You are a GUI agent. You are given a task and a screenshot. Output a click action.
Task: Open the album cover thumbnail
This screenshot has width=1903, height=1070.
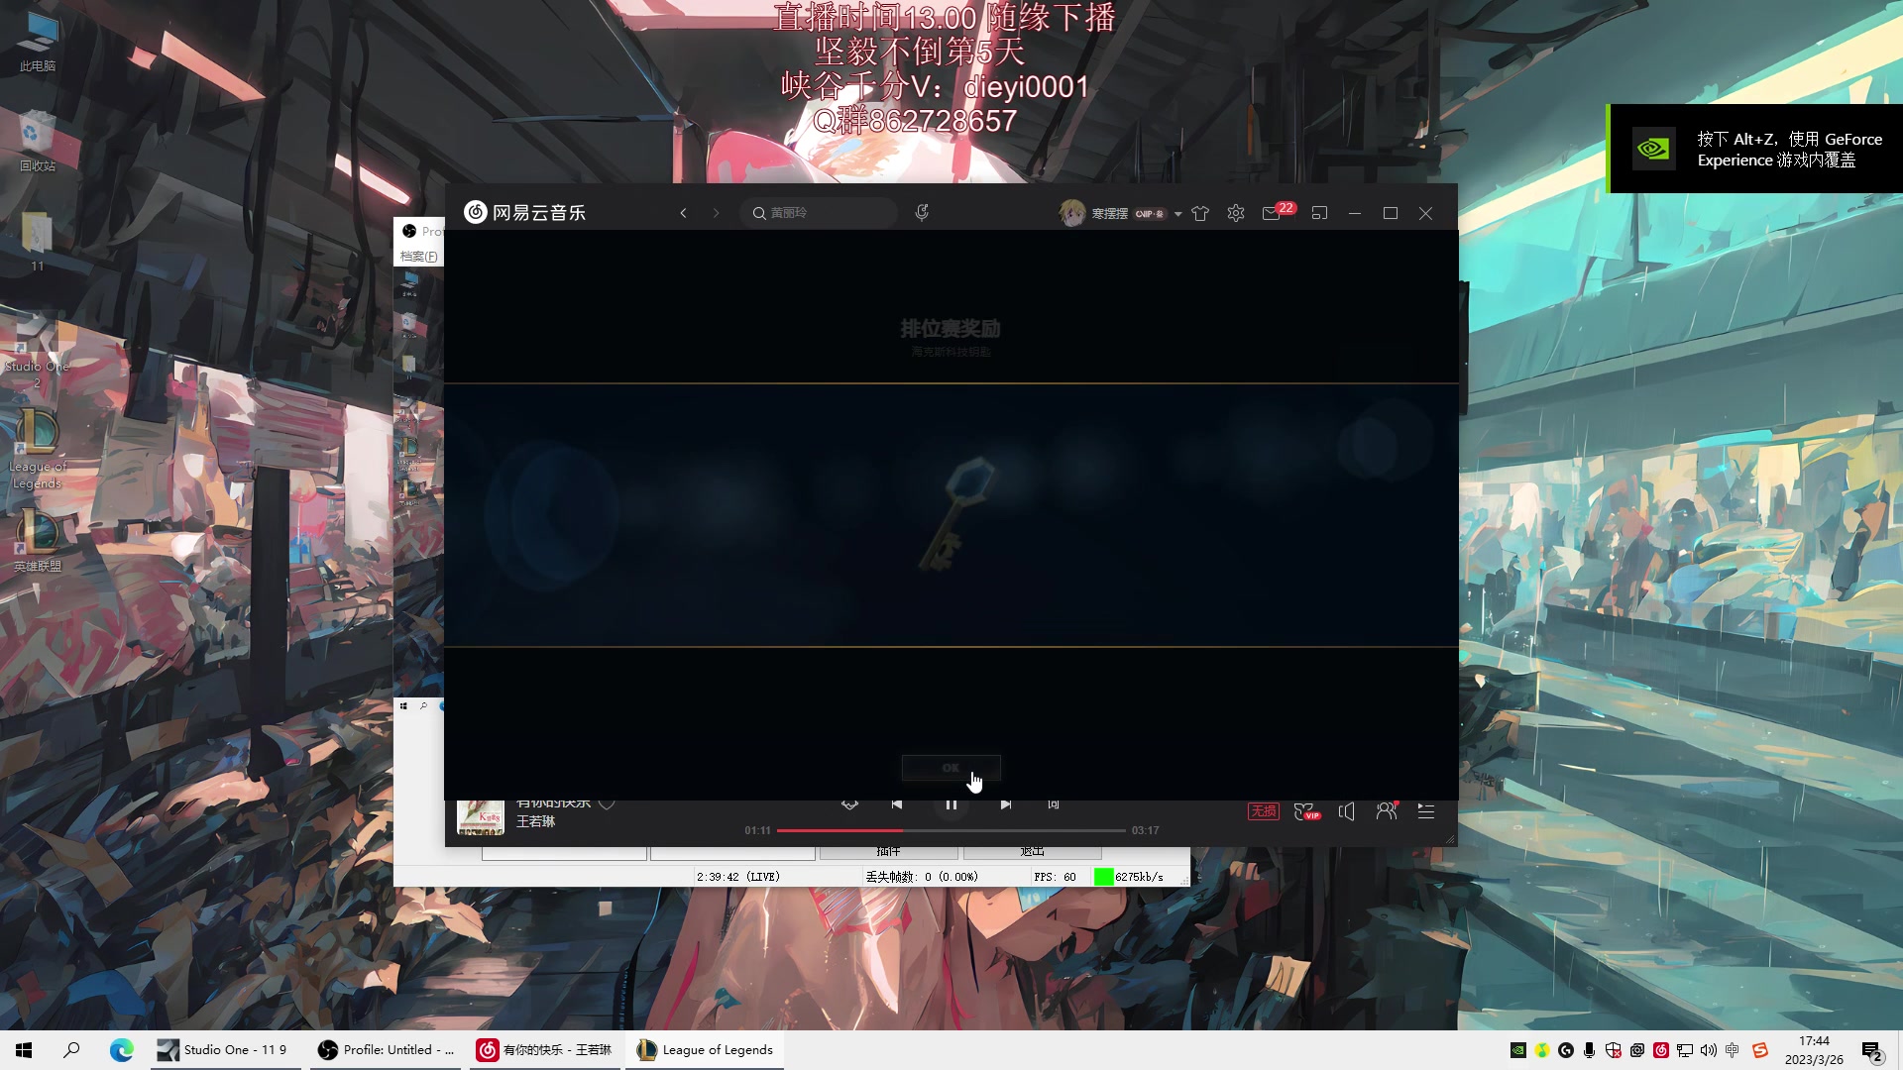pos(480,817)
